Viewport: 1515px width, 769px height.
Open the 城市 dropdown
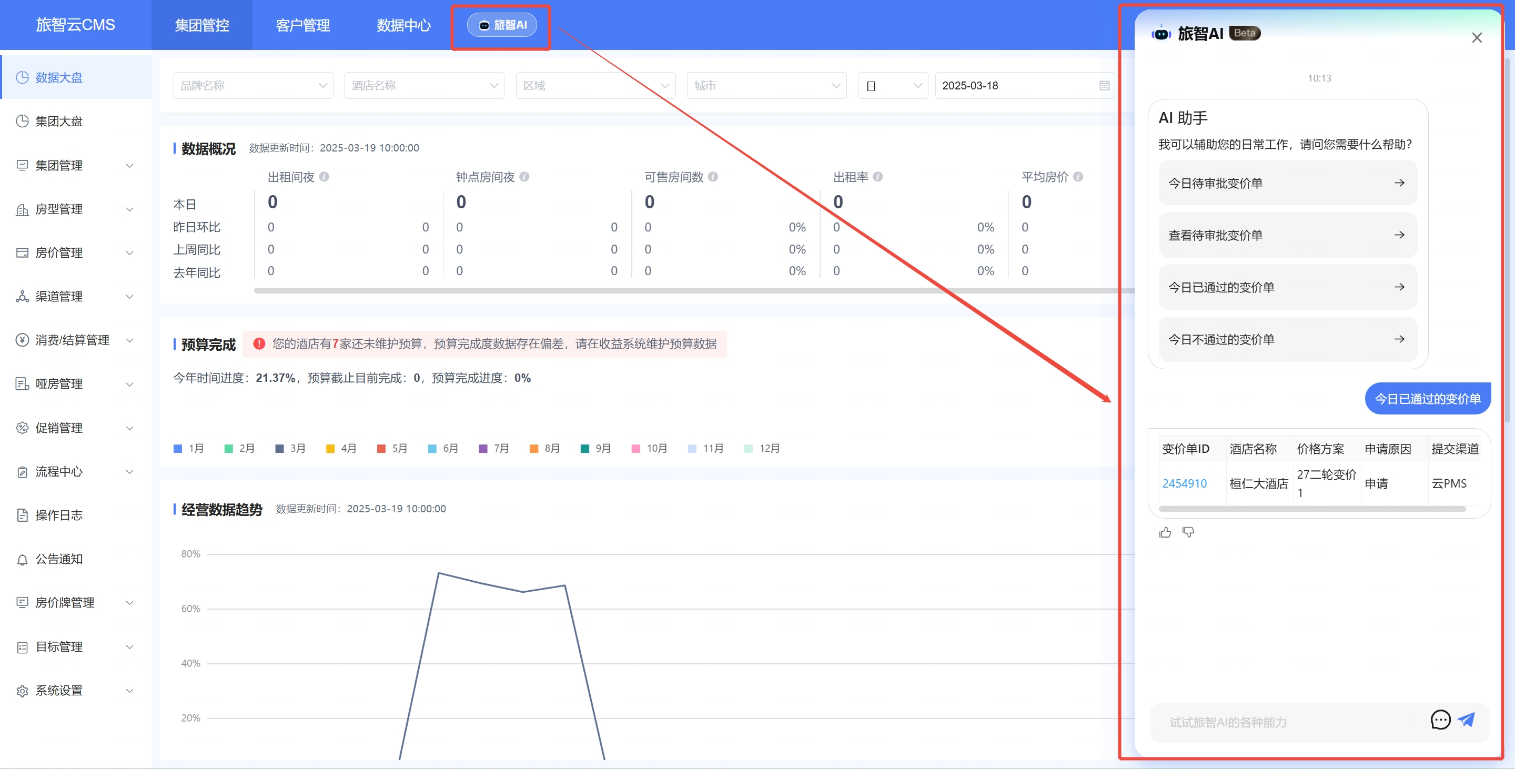767,85
